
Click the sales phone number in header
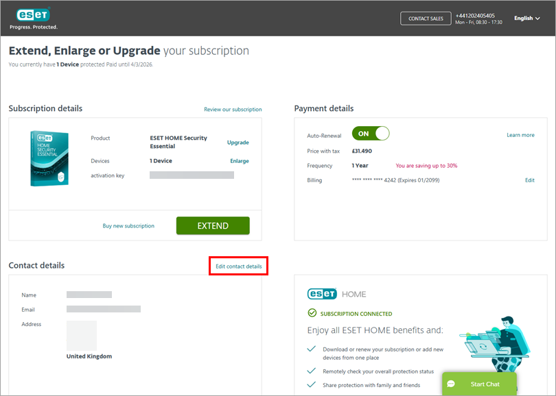pyautogui.click(x=474, y=15)
